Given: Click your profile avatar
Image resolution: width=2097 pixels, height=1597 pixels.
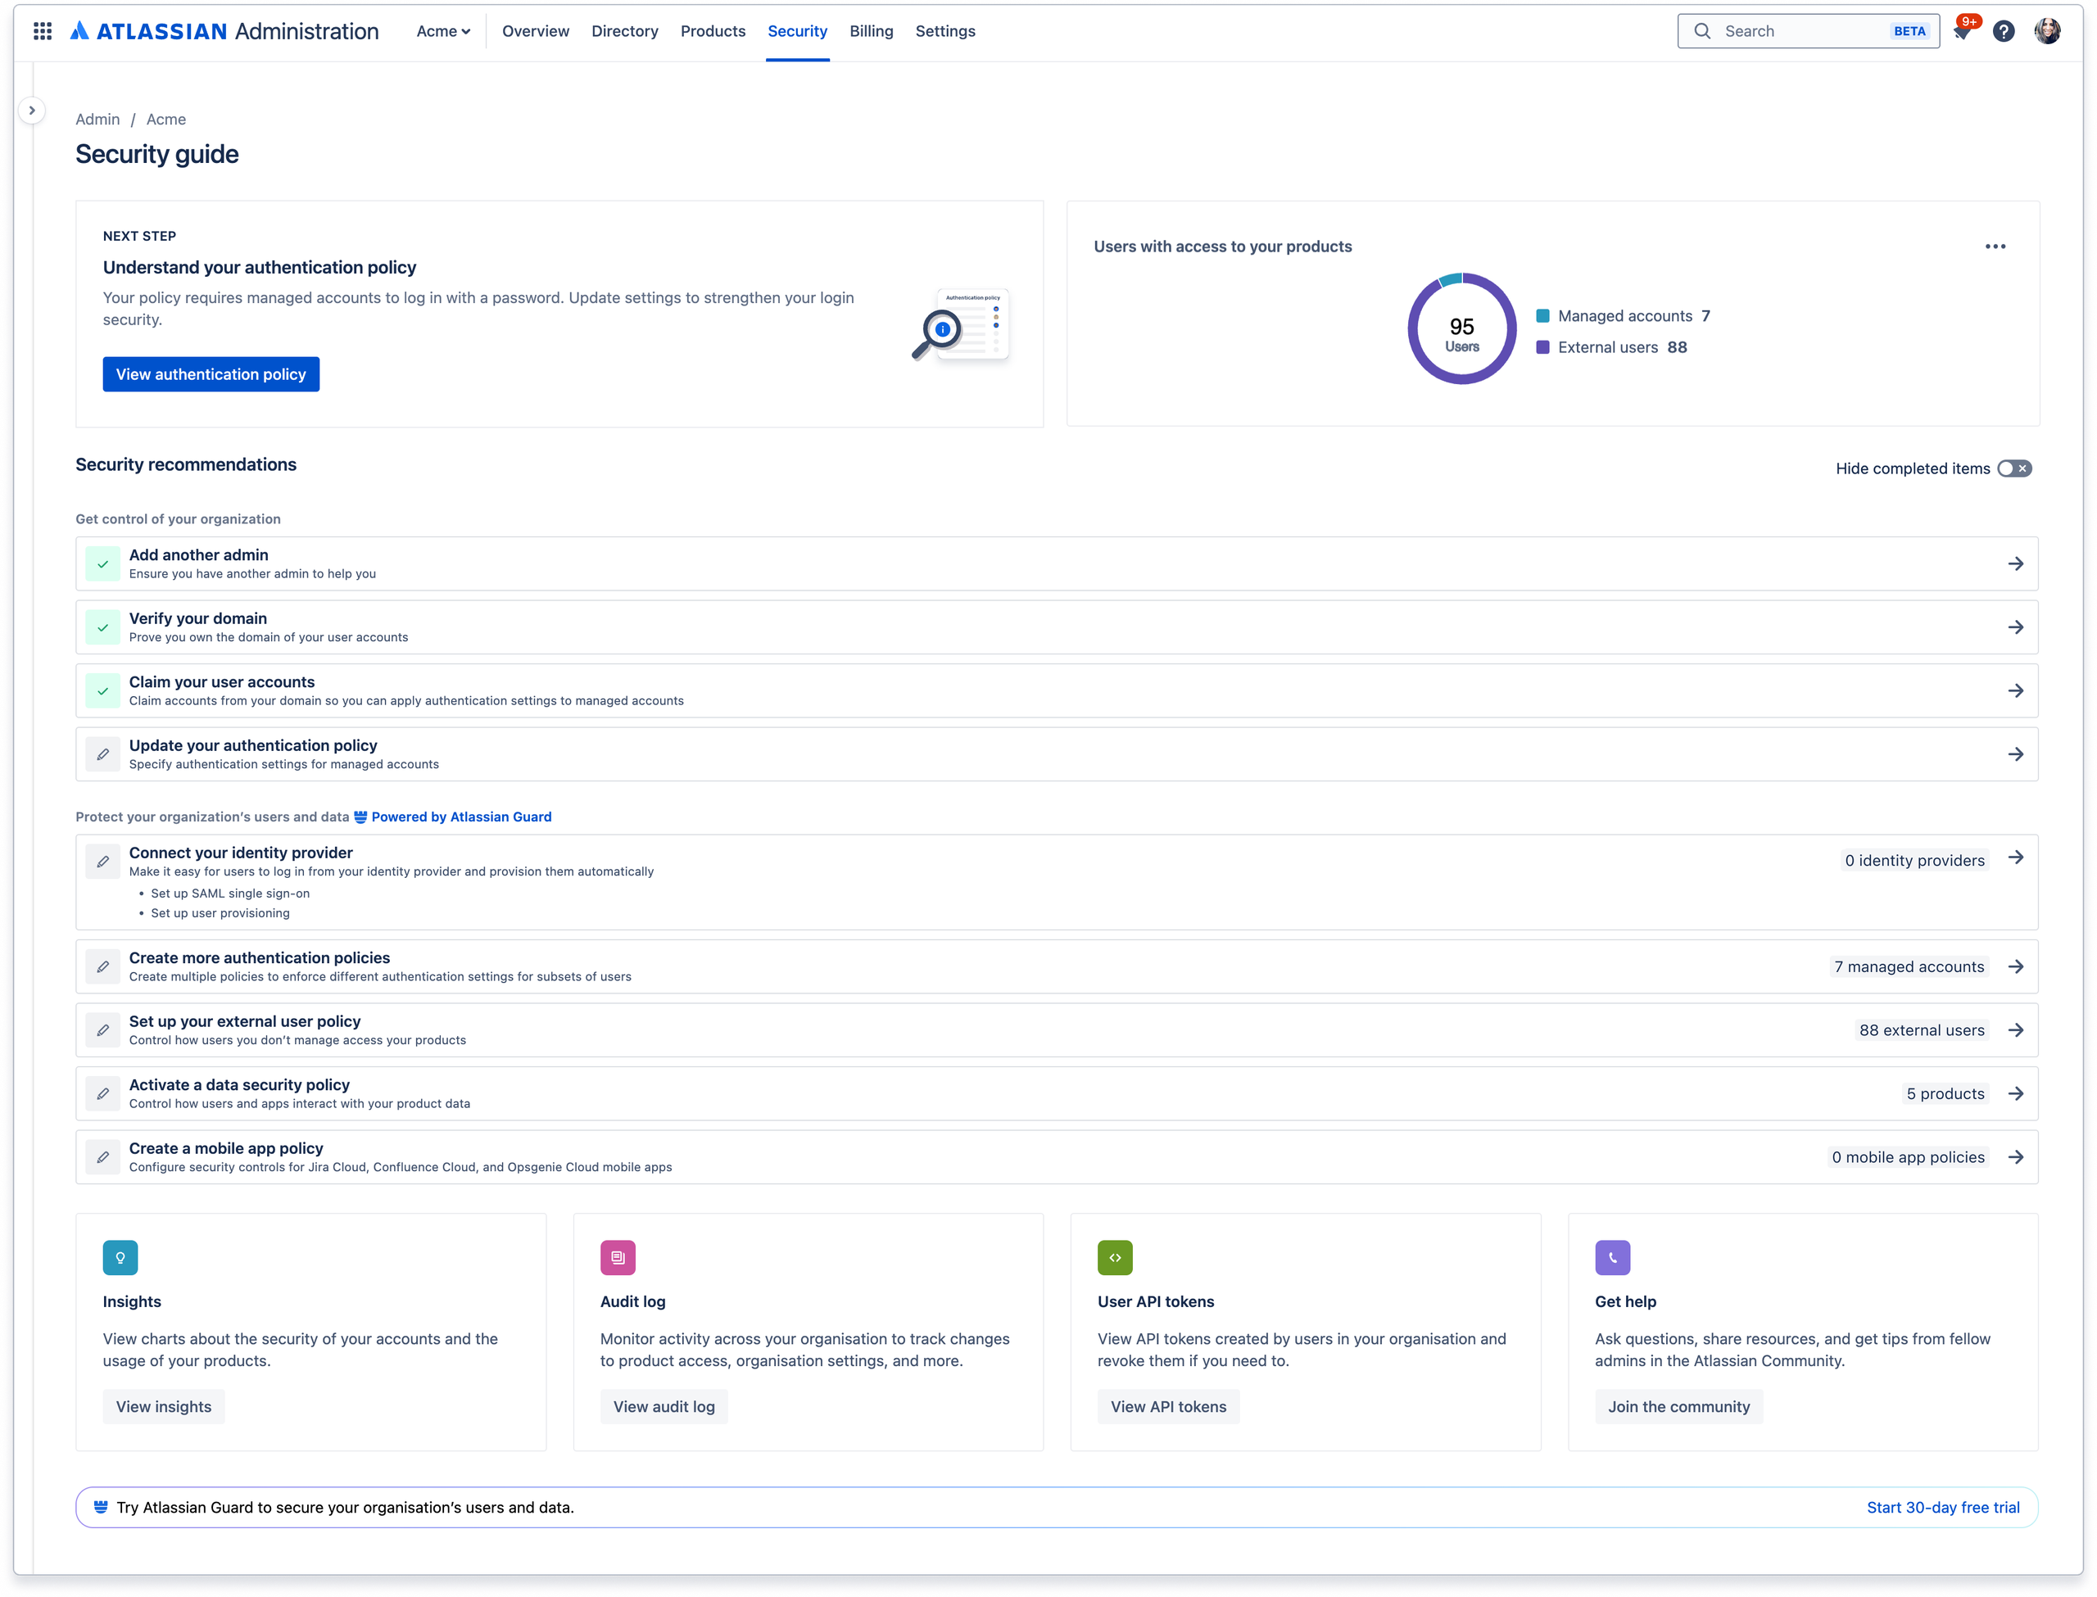Looking at the screenshot, I should tap(2050, 30).
